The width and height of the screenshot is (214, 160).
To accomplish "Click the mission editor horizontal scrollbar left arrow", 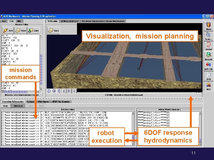I will (3, 92).
